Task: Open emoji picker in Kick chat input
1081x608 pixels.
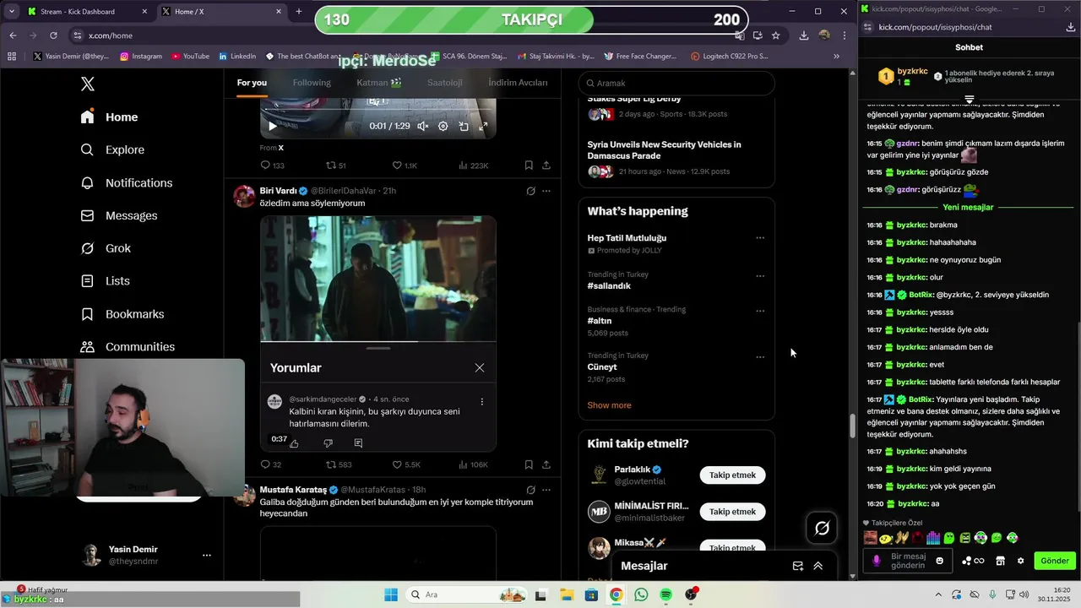Action: (x=940, y=561)
